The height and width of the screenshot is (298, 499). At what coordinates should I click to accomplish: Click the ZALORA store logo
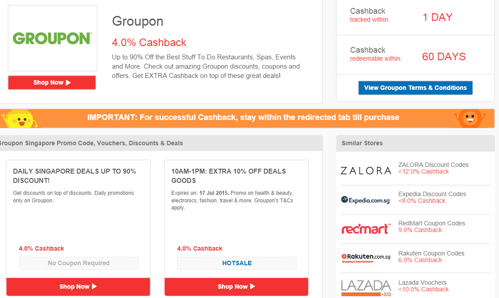366,170
